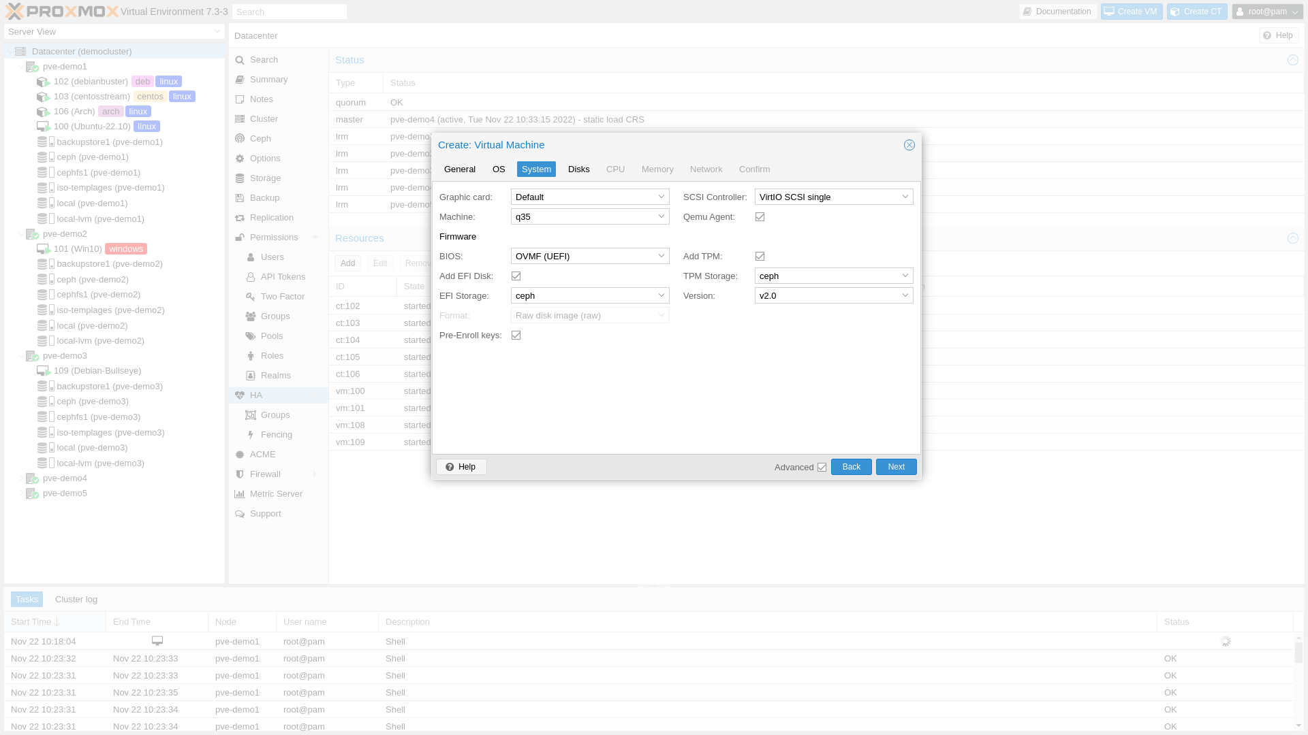Viewport: 1308px width, 735px height.
Task: Click the Ceph icon in datacenter menu
Action: (240, 139)
